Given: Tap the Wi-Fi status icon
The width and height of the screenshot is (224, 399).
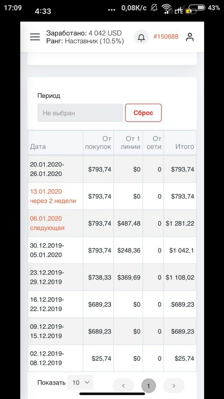Looking at the screenshot, I should pyautogui.click(x=166, y=8).
